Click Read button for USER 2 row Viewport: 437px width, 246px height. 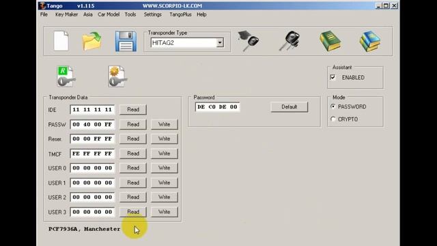[133, 197]
